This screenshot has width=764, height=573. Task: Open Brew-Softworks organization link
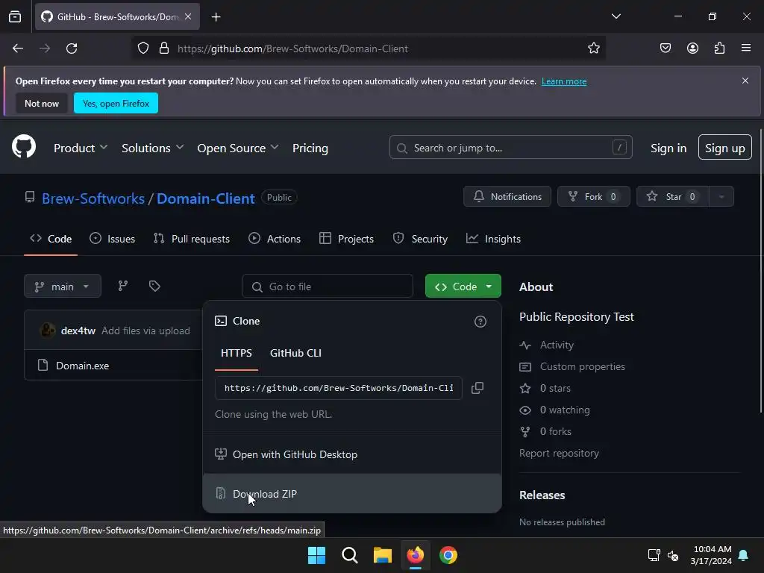coord(93,198)
